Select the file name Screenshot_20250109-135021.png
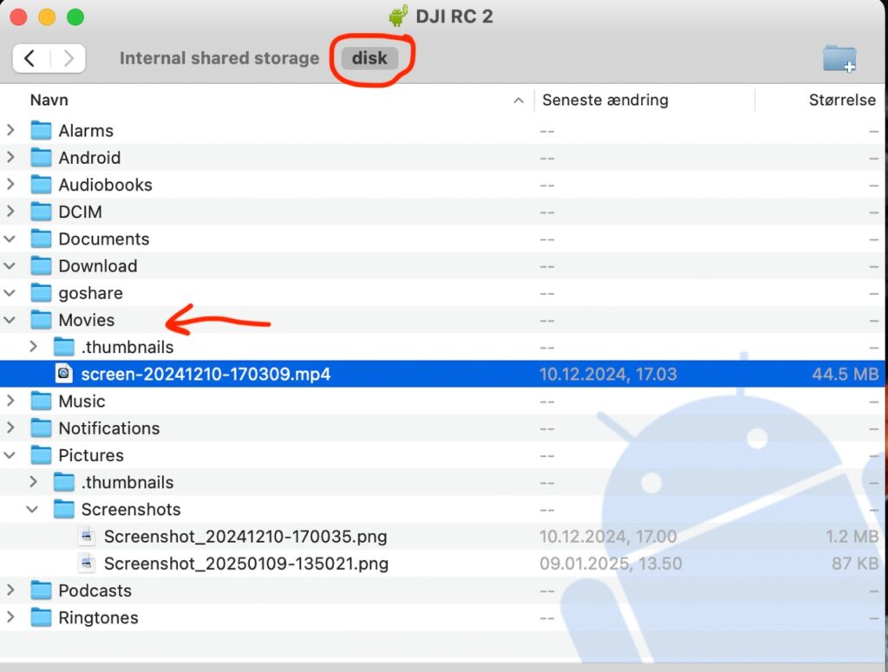Viewport: 888px width, 672px height. [x=246, y=564]
